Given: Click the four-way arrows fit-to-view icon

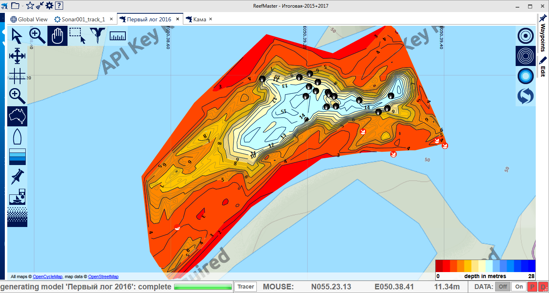Looking at the screenshot, I should click(17, 56).
